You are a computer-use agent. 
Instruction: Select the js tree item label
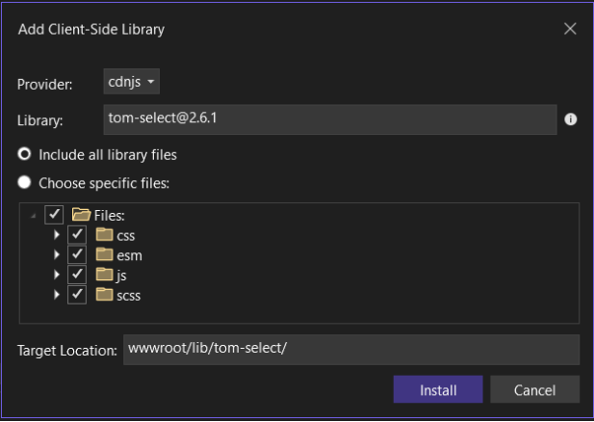point(121,276)
